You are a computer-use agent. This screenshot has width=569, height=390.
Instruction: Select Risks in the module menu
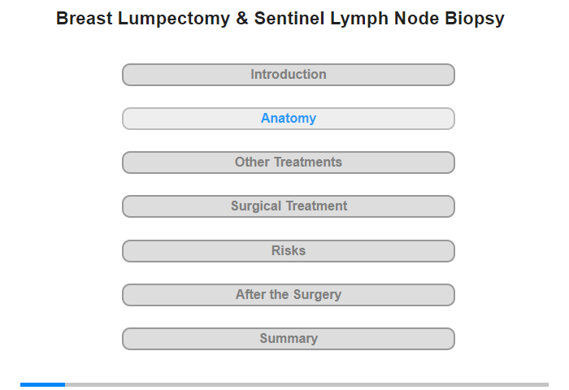[288, 251]
